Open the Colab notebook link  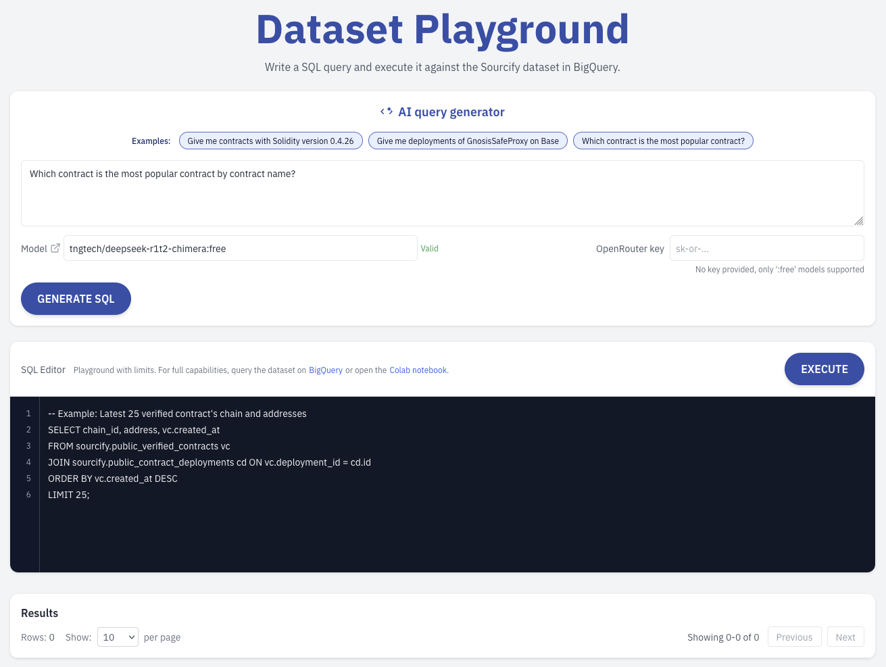click(418, 370)
